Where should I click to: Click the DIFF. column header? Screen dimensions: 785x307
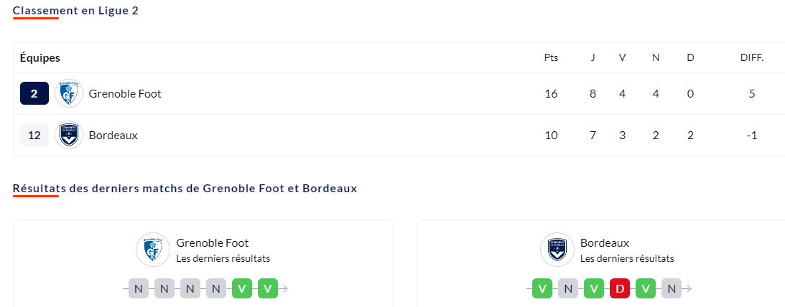pyautogui.click(x=752, y=57)
